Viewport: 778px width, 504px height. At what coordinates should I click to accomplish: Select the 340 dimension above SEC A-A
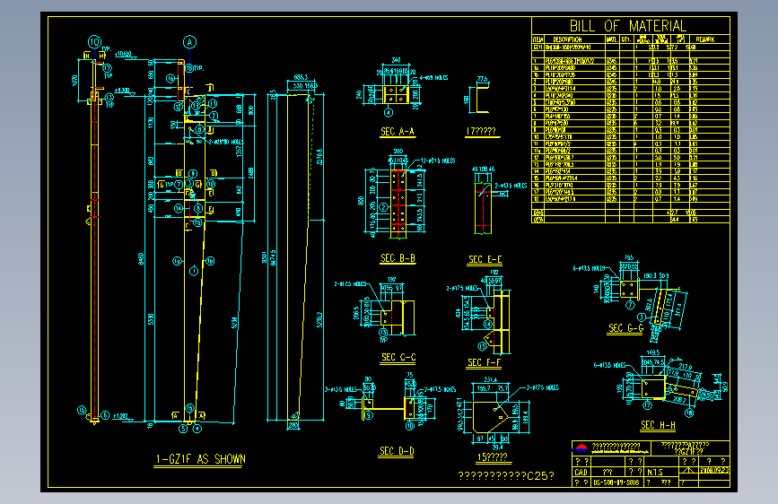(x=396, y=60)
